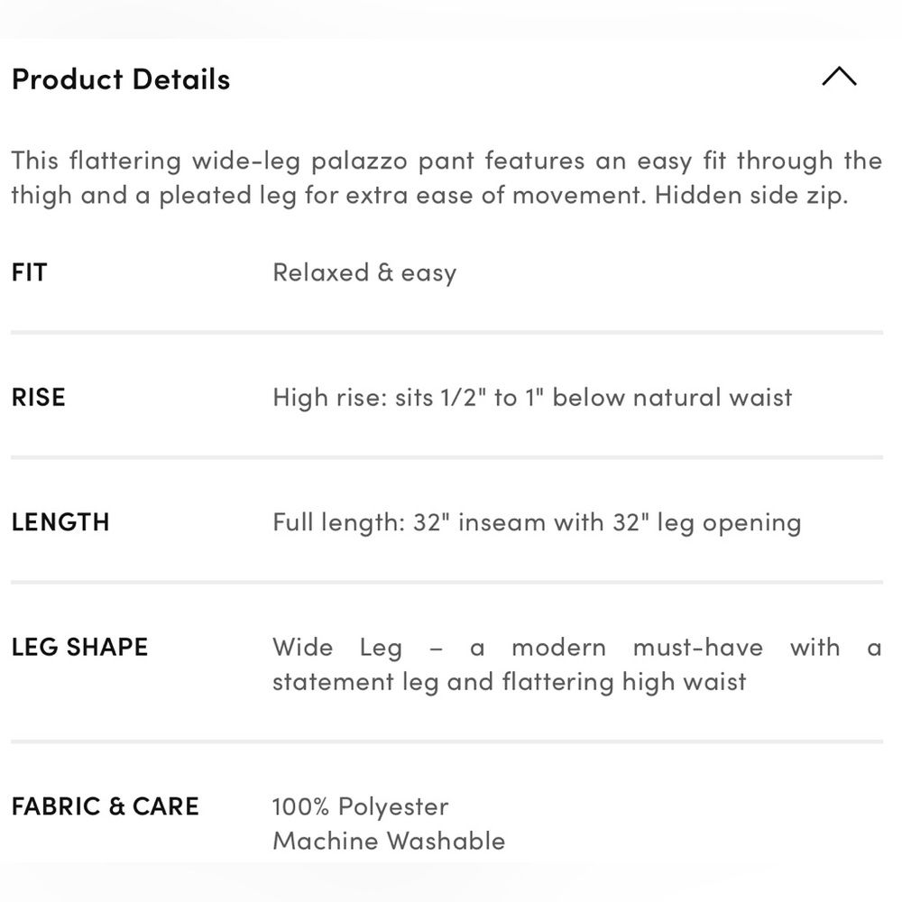Click the divider line under the LENGTH row
The image size is (902, 902).
447,582
